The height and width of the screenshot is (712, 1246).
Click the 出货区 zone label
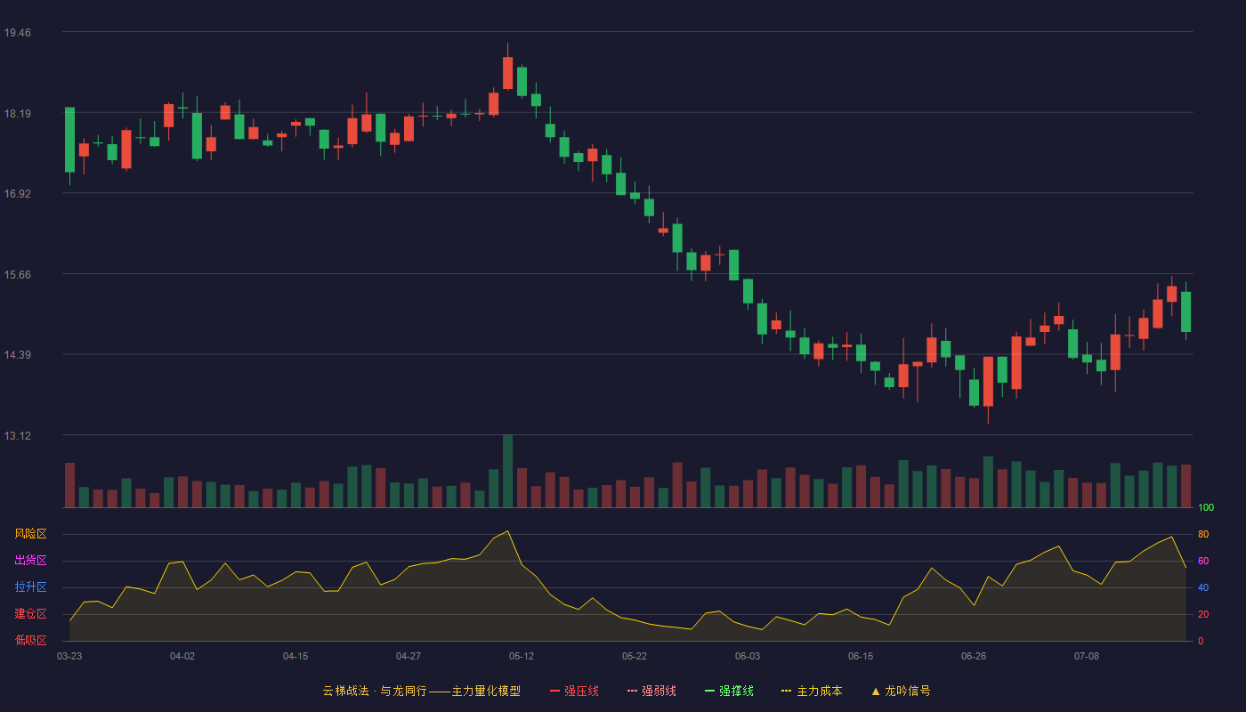[x=30, y=561]
